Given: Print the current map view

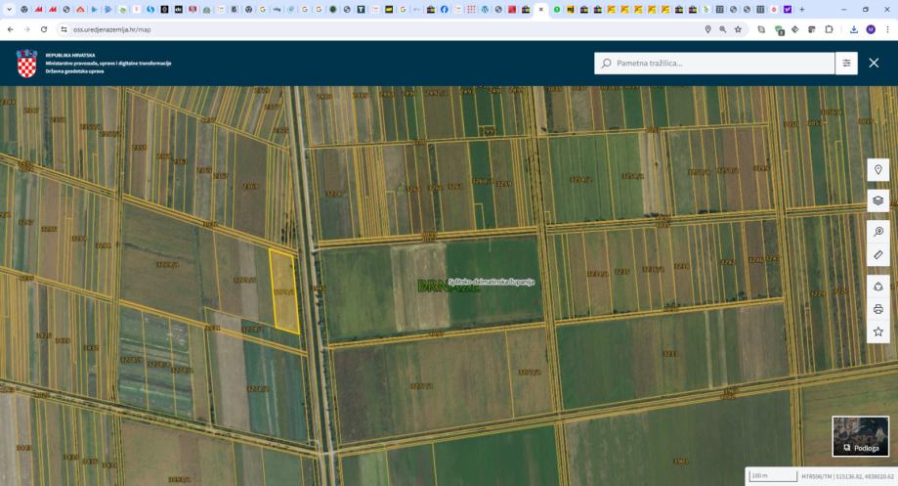Looking at the screenshot, I should click(877, 309).
